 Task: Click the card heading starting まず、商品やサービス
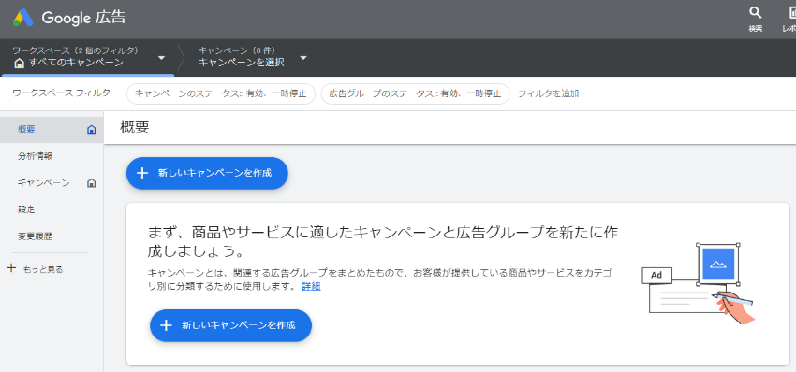click(383, 242)
